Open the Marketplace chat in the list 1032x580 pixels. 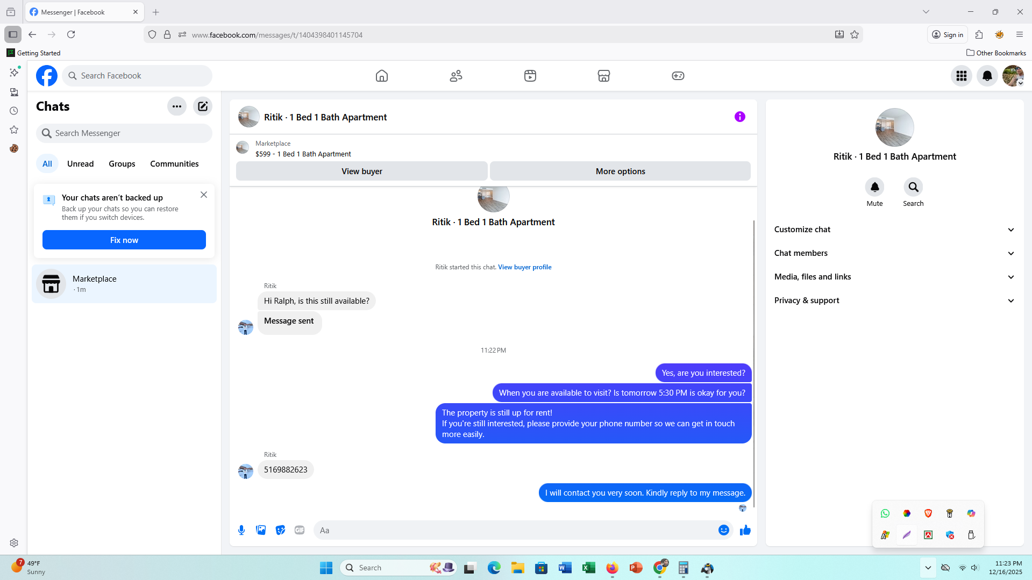click(124, 284)
